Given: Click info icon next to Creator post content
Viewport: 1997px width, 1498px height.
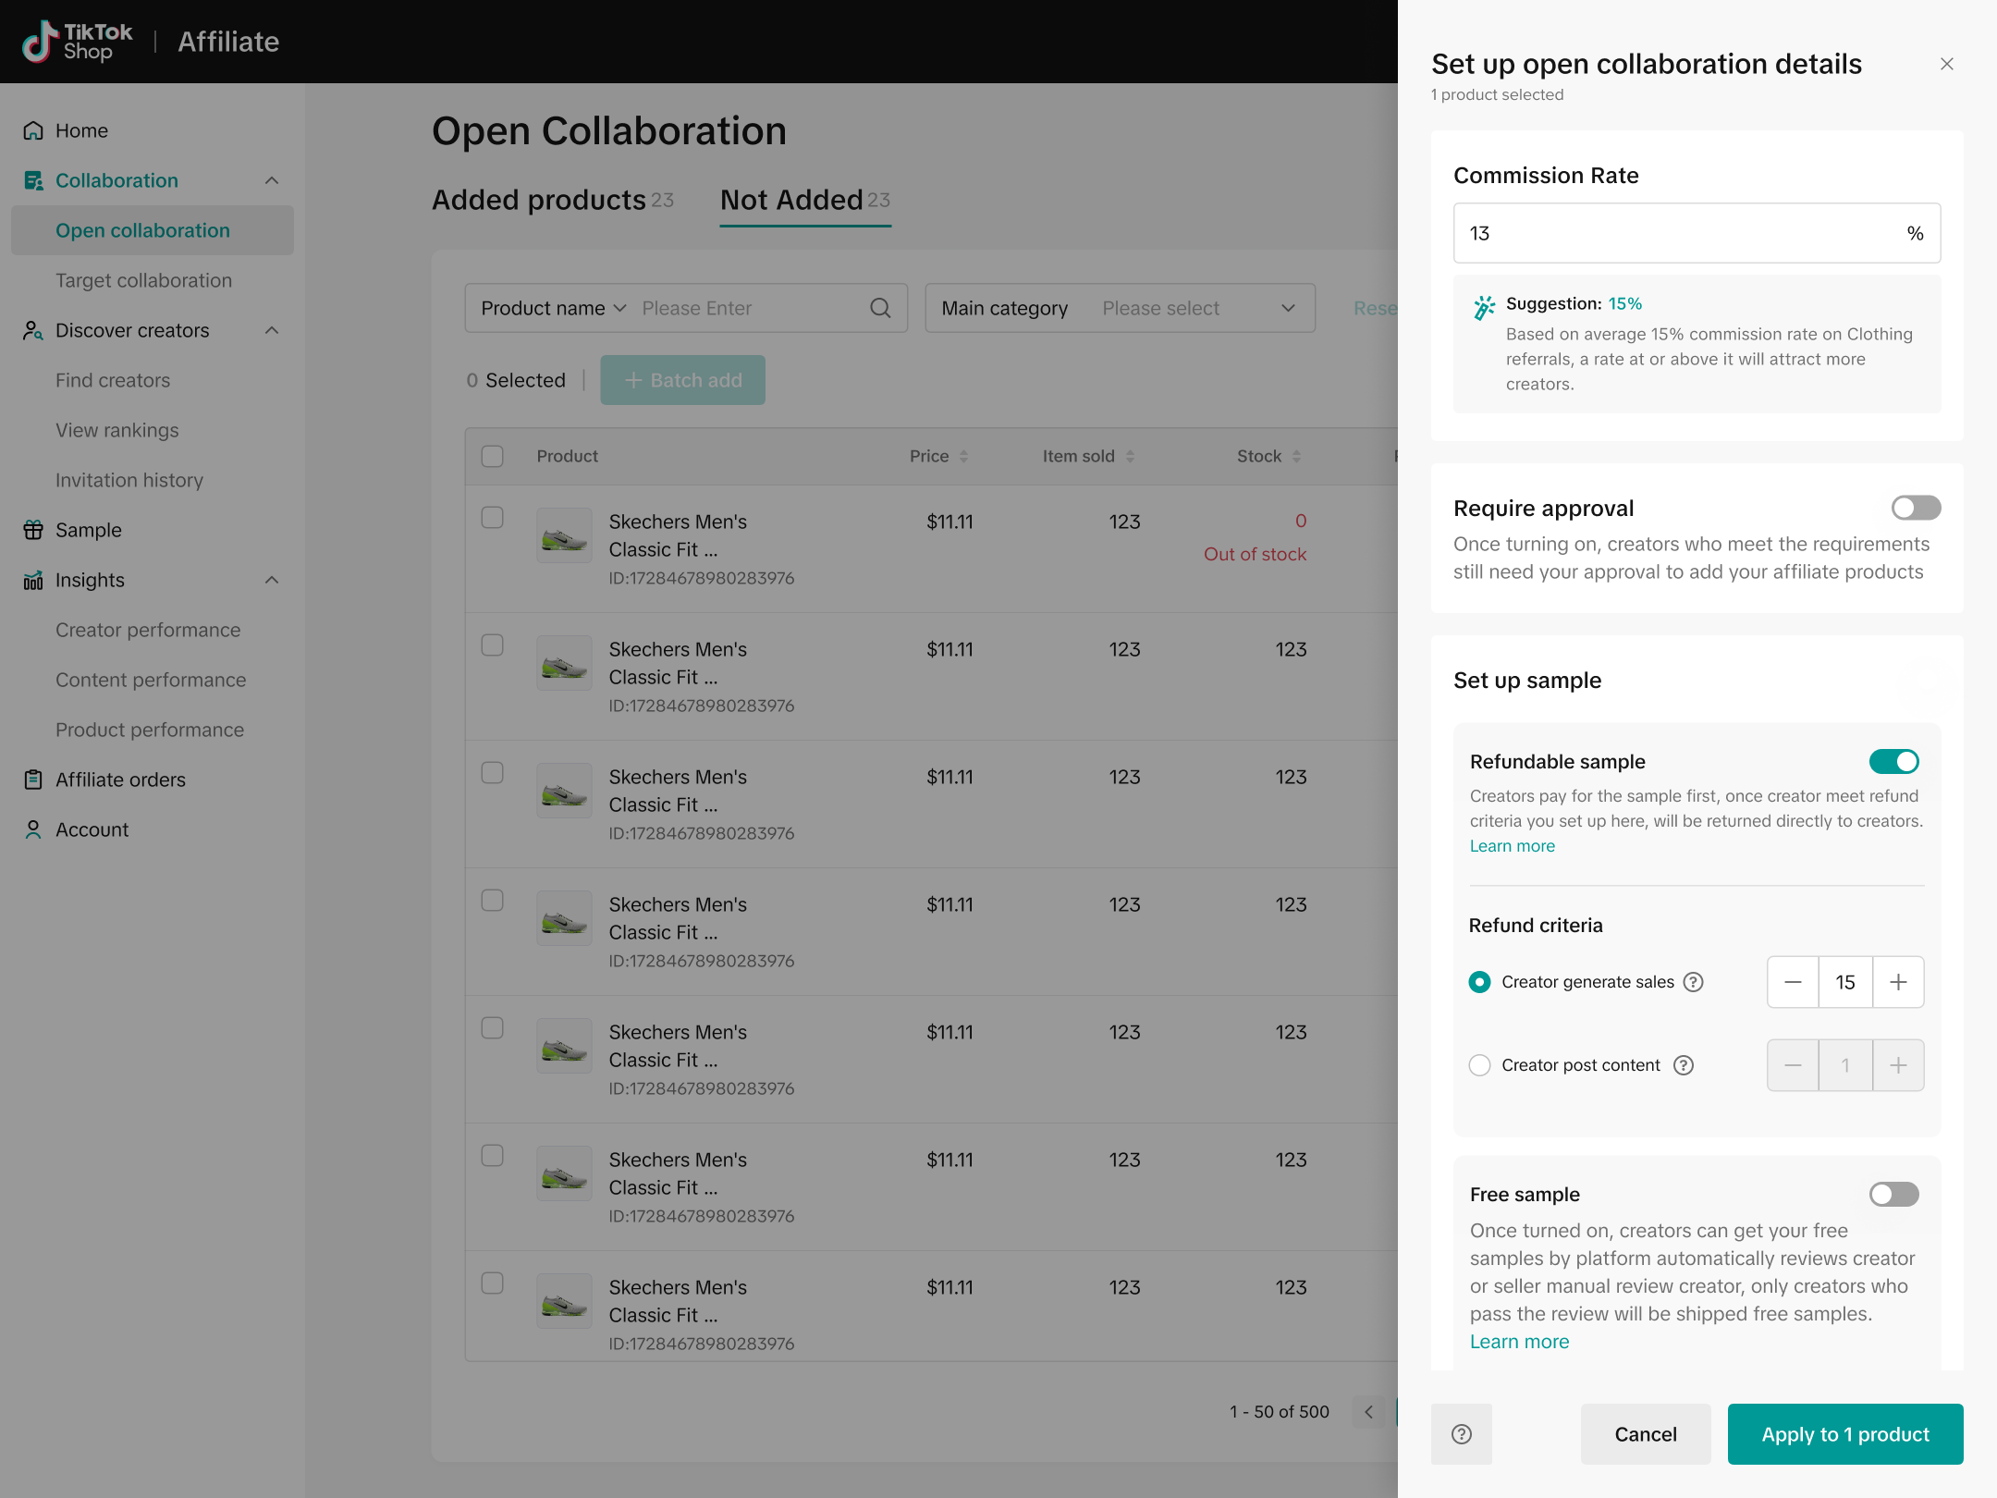Looking at the screenshot, I should point(1684,1065).
